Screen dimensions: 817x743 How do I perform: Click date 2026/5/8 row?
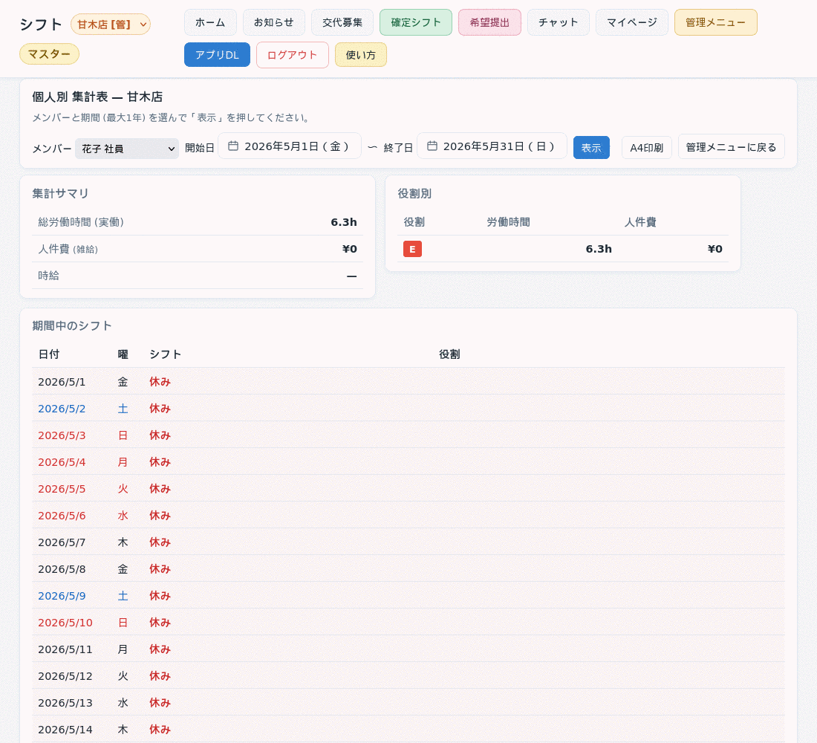click(x=408, y=569)
